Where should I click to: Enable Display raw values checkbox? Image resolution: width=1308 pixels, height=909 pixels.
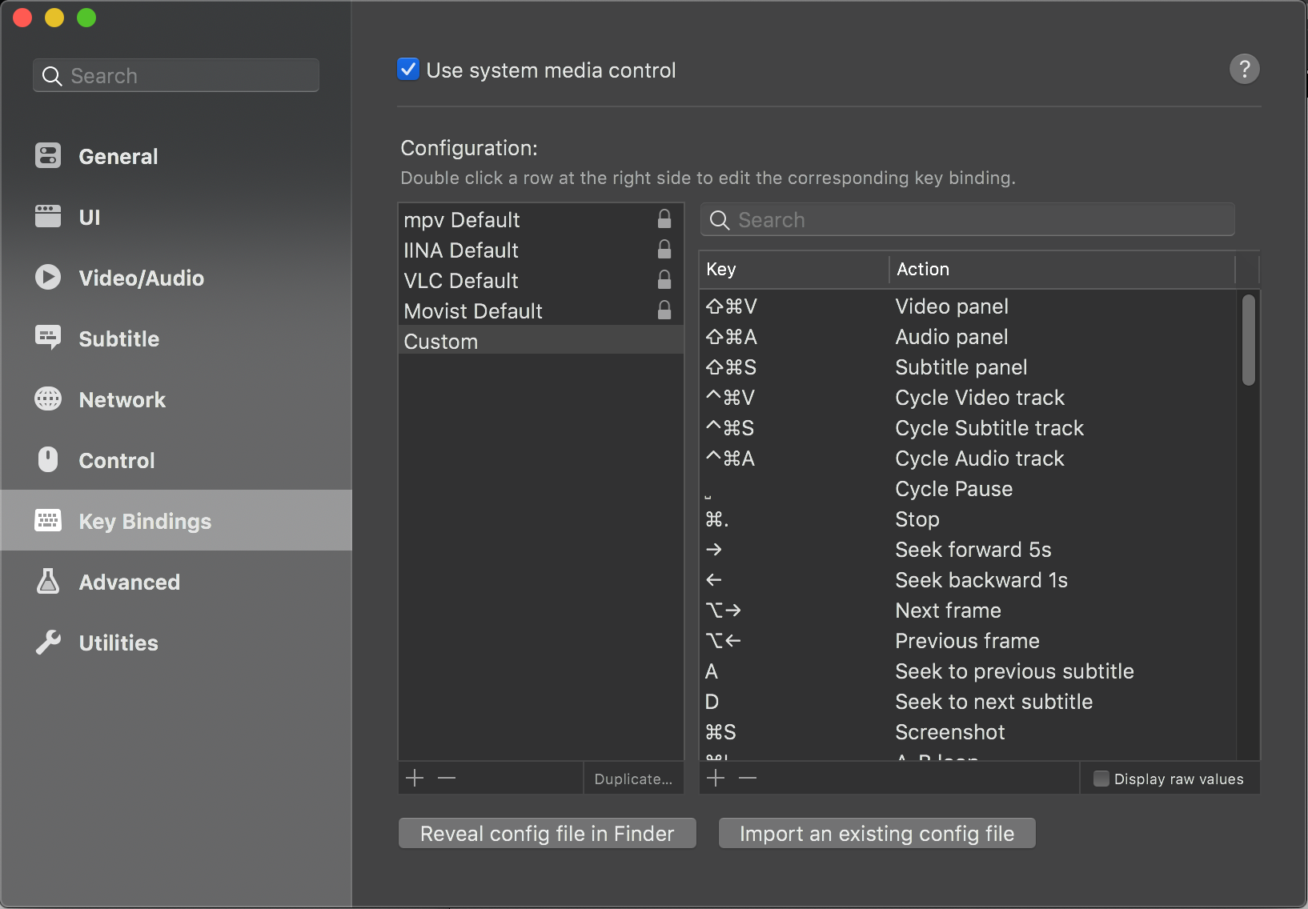coord(1101,779)
